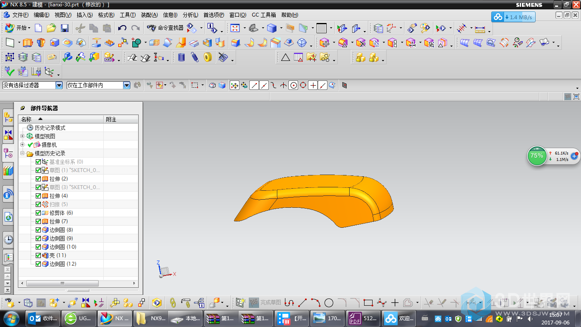Open the Command Finder (命令查找器)
581x327 pixels.
[165, 28]
